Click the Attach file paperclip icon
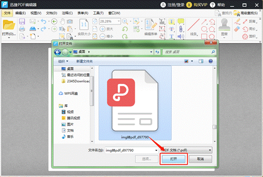263x177 pixels. [x=181, y=29]
